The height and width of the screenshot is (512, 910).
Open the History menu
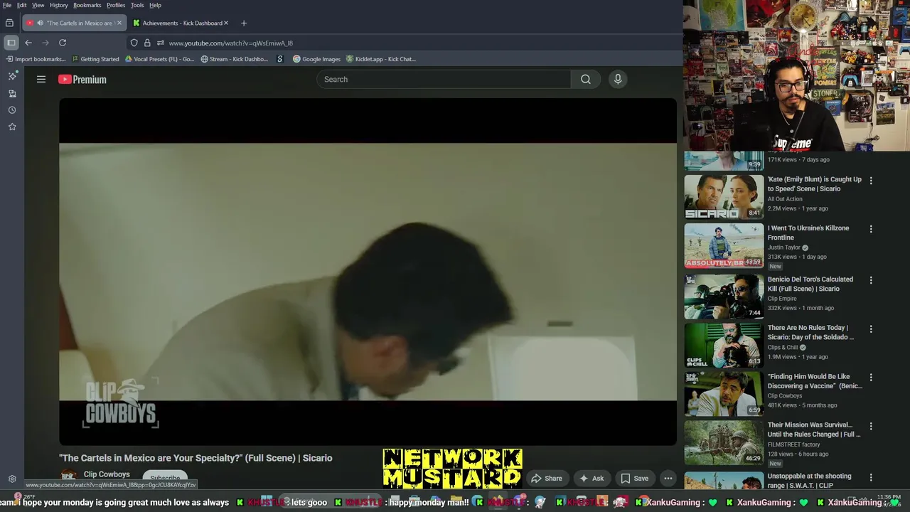[x=59, y=5]
